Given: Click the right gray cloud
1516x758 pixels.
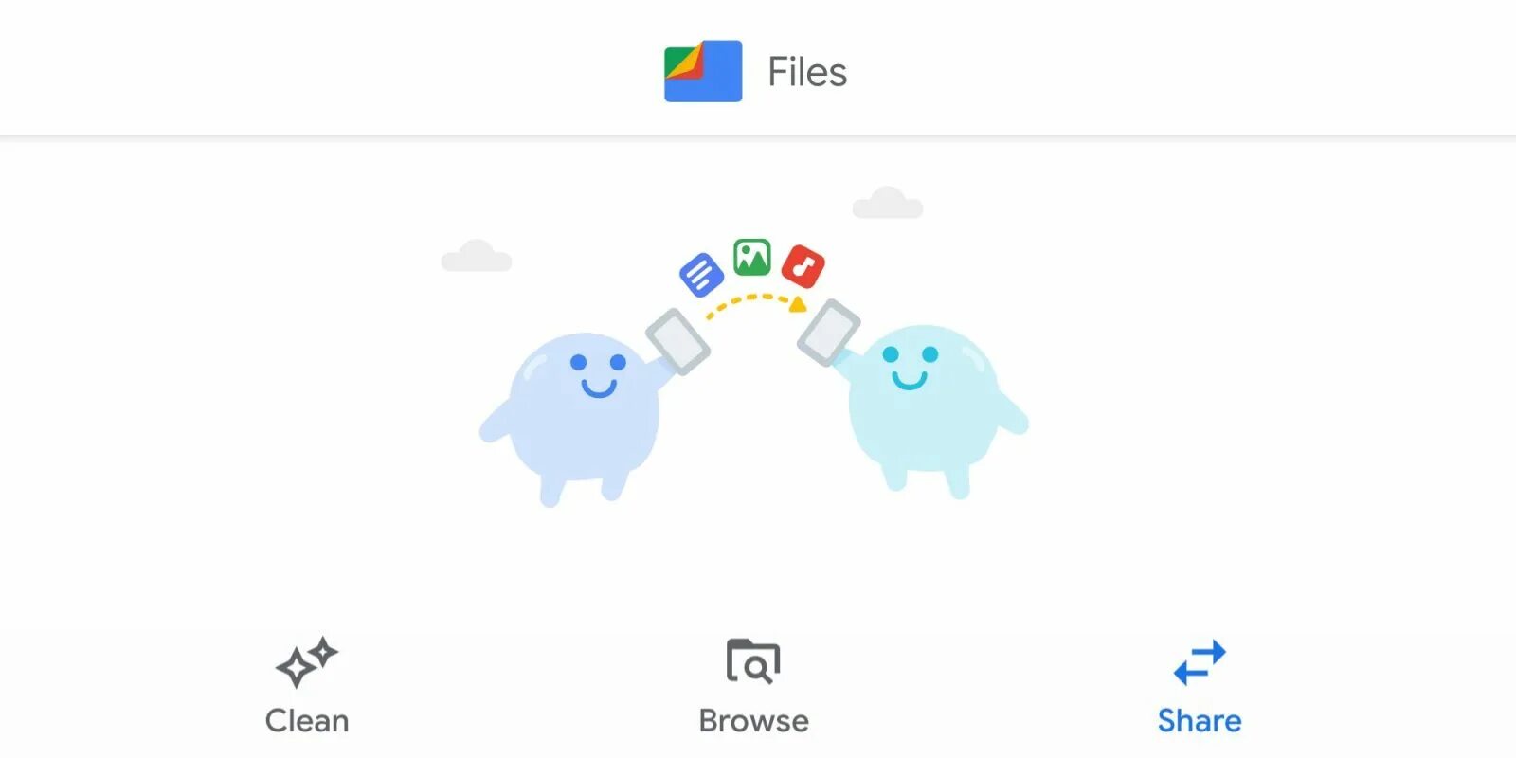Looking at the screenshot, I should point(888,203).
